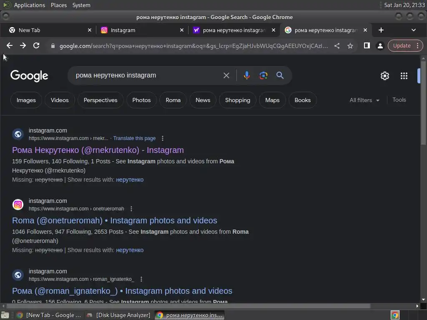427x320 pixels.
Task: Filter results by Shopping
Action: 237,100
